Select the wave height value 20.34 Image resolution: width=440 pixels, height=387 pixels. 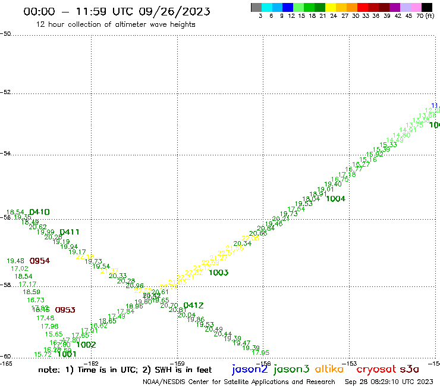click(x=243, y=244)
